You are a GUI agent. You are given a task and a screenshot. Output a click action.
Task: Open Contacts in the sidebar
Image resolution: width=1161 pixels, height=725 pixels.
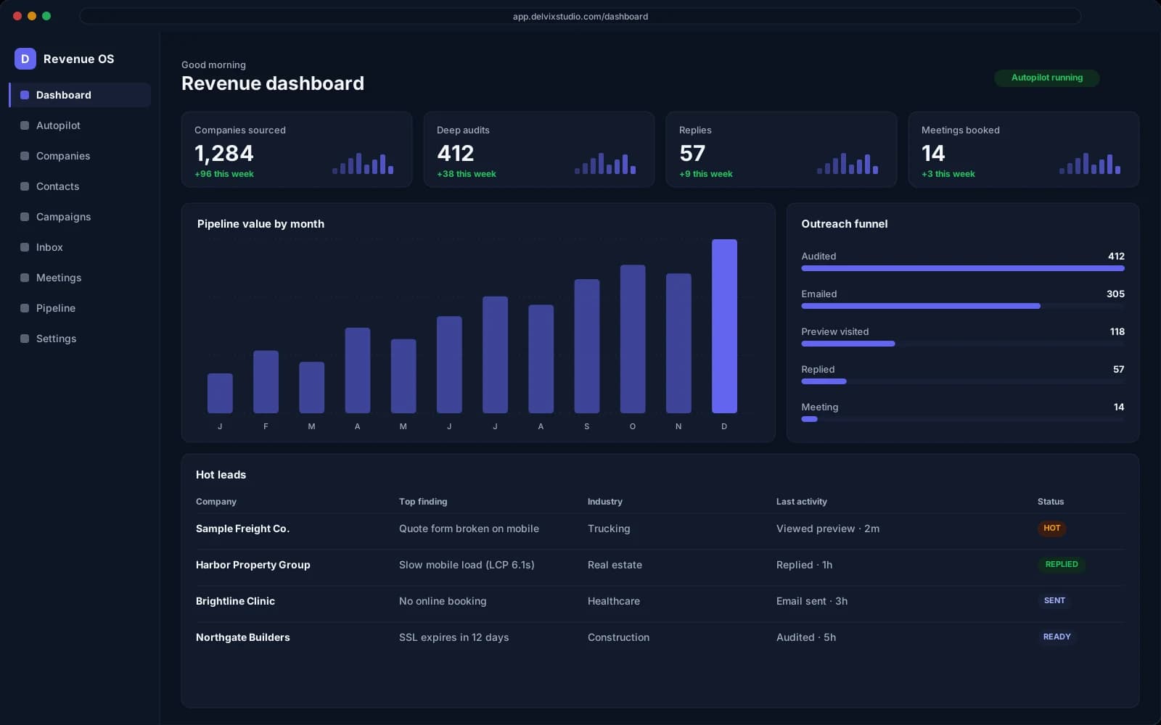[80, 186]
